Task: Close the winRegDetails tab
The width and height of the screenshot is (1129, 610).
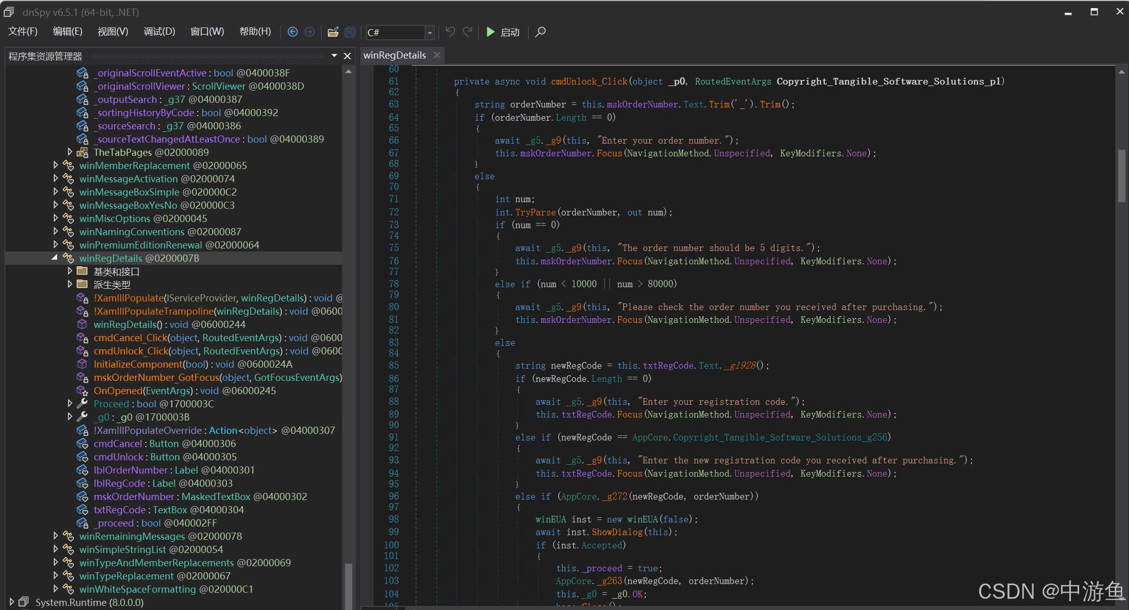Action: (437, 55)
